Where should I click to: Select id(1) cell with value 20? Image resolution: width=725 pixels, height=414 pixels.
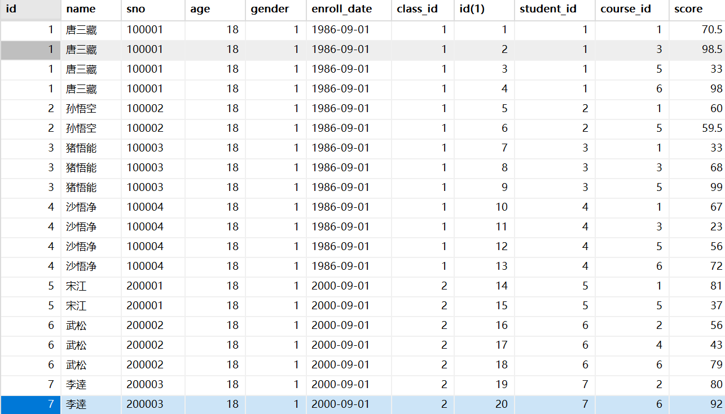[x=484, y=404]
